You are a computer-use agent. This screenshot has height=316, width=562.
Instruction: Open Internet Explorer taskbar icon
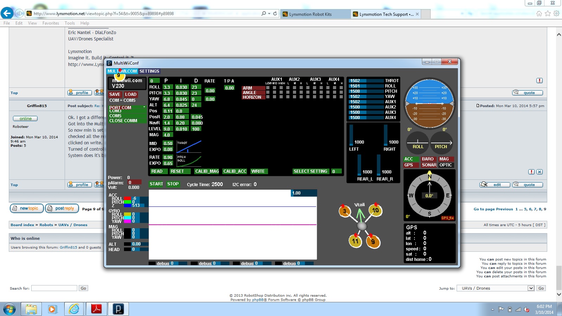[74, 309]
